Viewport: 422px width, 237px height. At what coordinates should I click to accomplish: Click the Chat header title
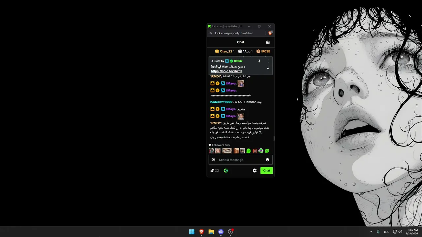[x=241, y=42]
